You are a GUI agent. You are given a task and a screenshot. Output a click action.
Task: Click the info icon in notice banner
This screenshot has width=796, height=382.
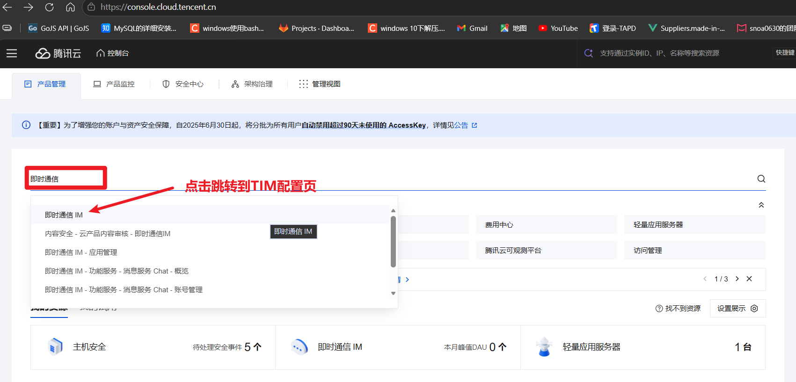pos(26,125)
